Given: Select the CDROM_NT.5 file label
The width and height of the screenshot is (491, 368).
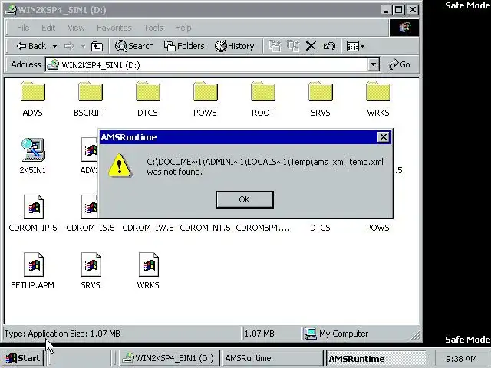Looking at the screenshot, I should (205, 228).
